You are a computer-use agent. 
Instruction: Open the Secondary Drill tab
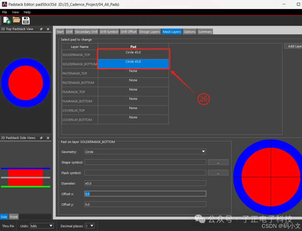[86, 32]
